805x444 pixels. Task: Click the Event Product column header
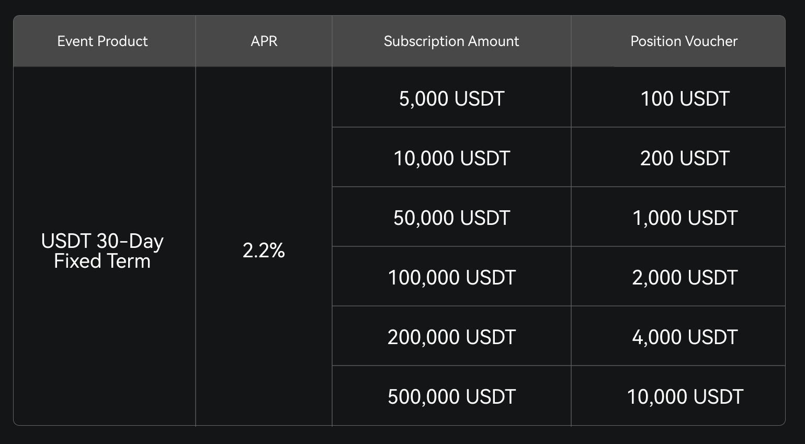click(x=103, y=41)
